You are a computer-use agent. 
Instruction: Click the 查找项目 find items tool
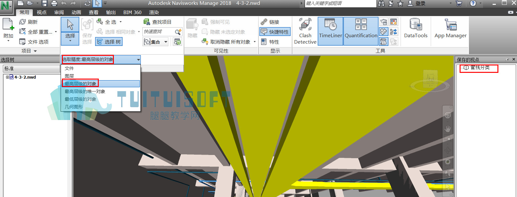[157, 22]
